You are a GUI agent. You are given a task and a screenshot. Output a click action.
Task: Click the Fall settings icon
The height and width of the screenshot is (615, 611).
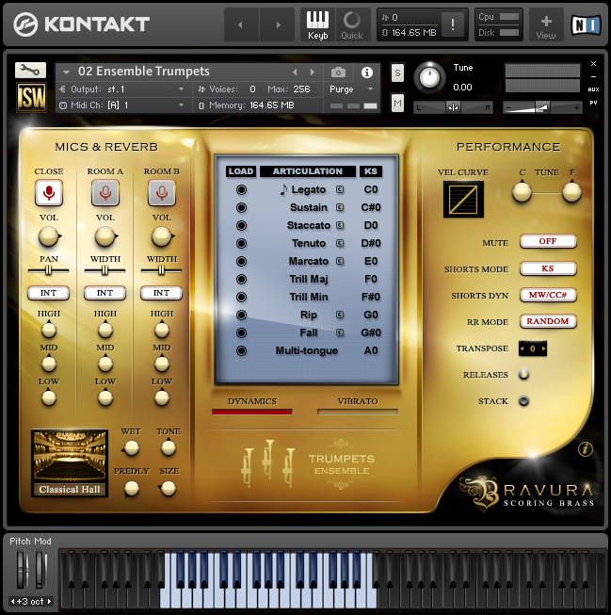click(340, 332)
